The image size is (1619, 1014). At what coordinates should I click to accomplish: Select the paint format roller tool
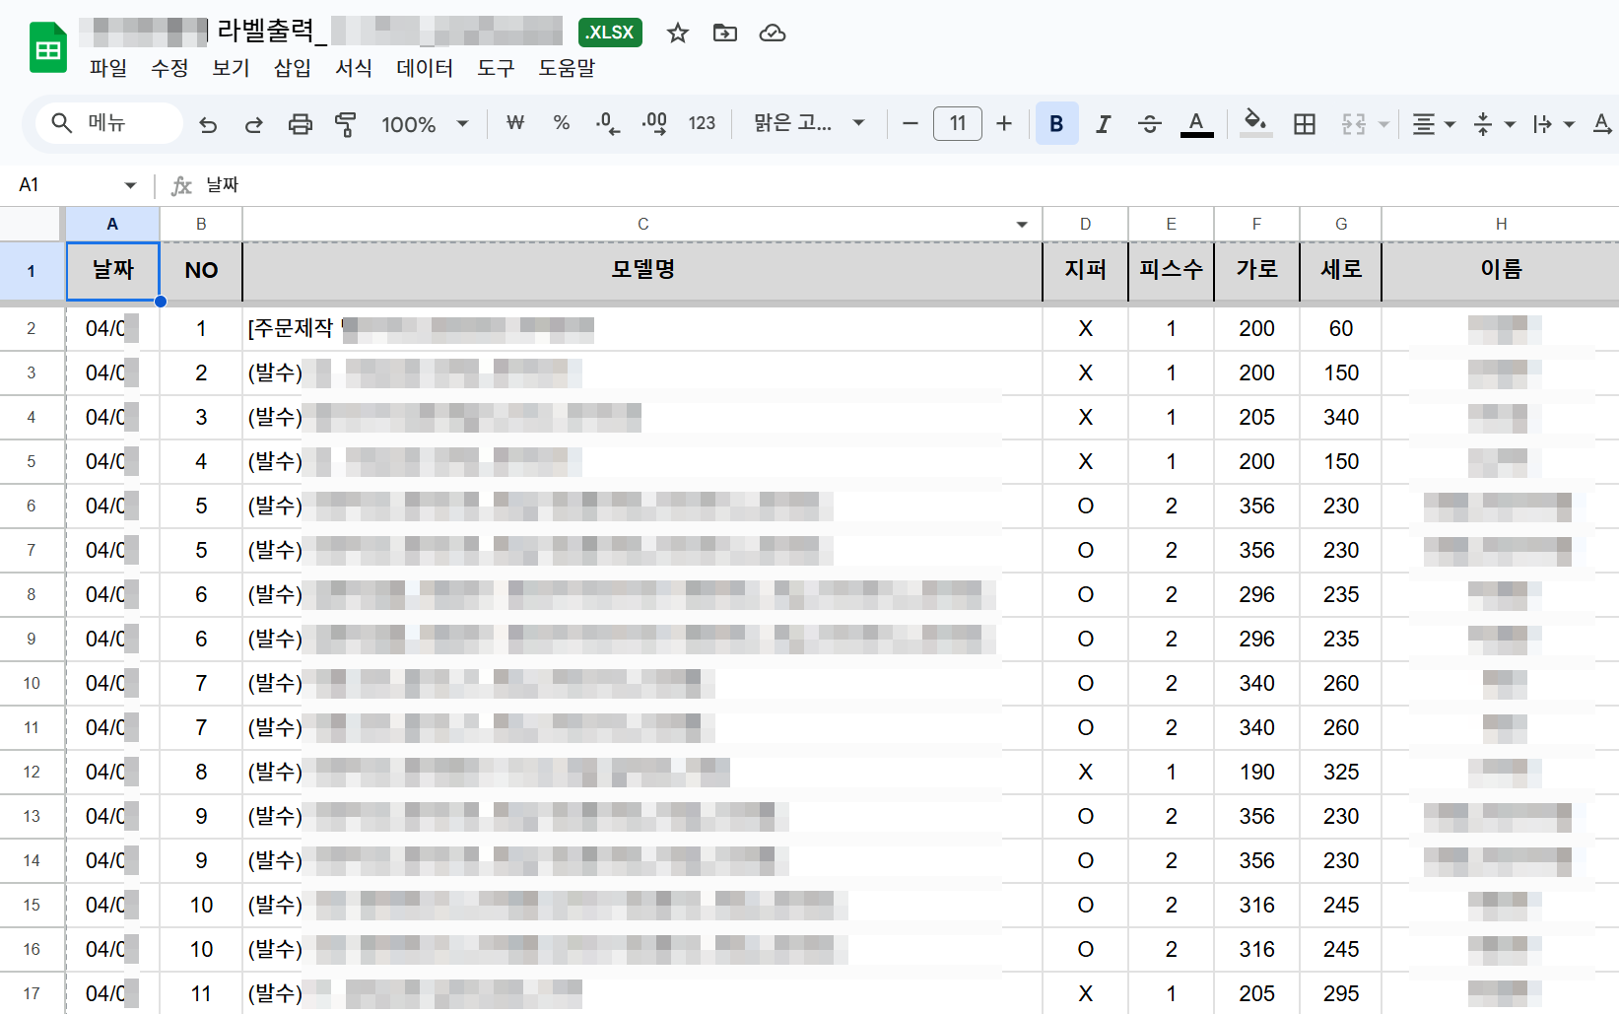point(345,124)
